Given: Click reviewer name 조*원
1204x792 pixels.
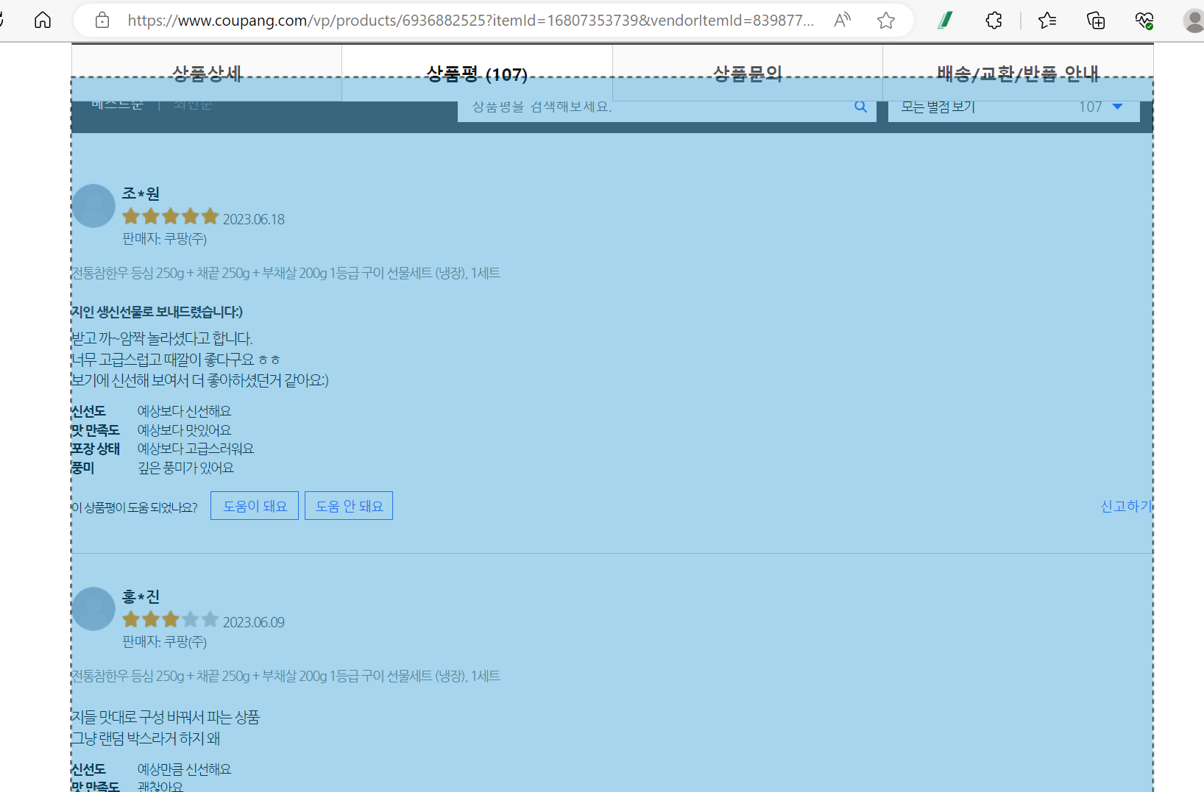Looking at the screenshot, I should (x=141, y=193).
